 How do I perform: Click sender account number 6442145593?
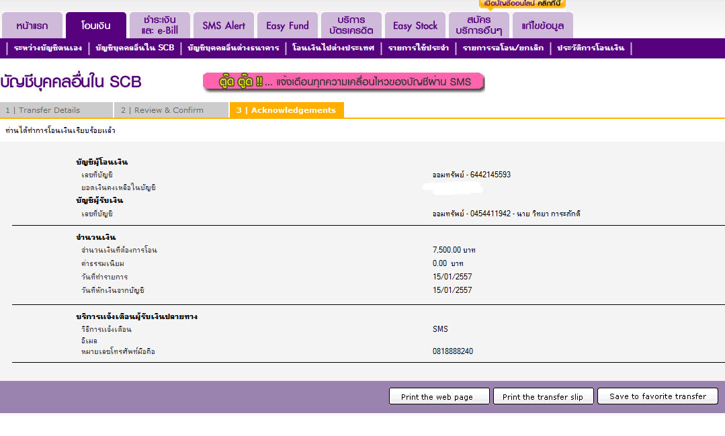pyautogui.click(x=490, y=175)
